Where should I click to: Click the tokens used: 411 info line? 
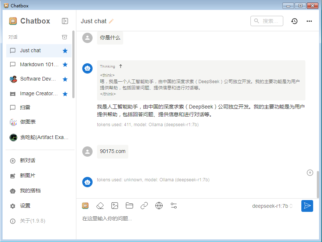point(148,124)
